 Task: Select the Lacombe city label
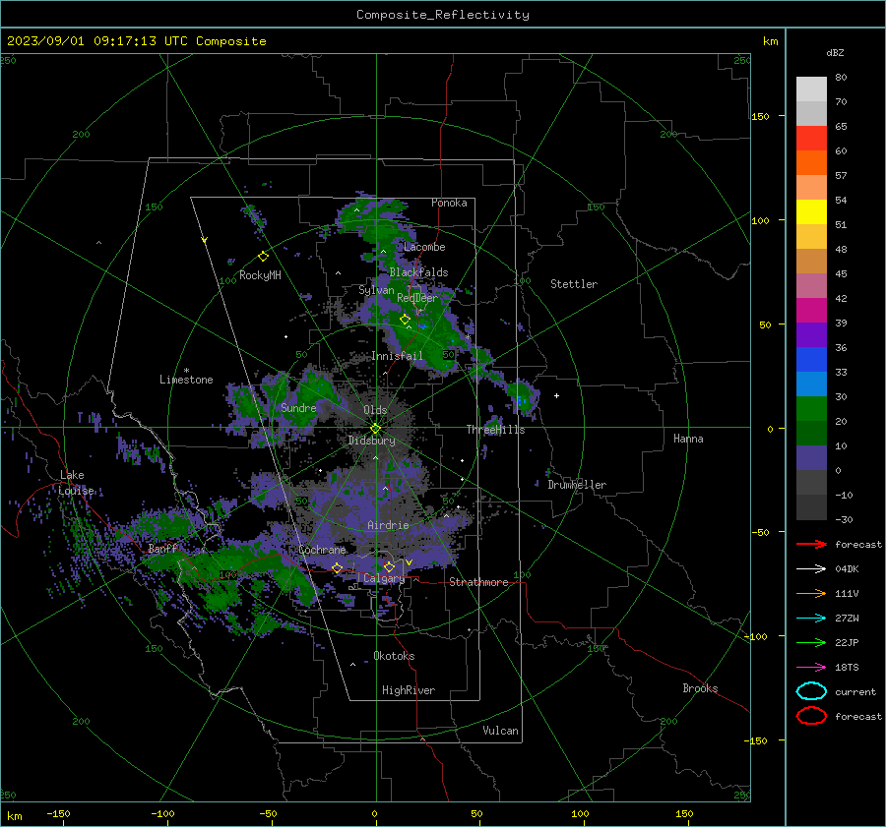tap(424, 247)
